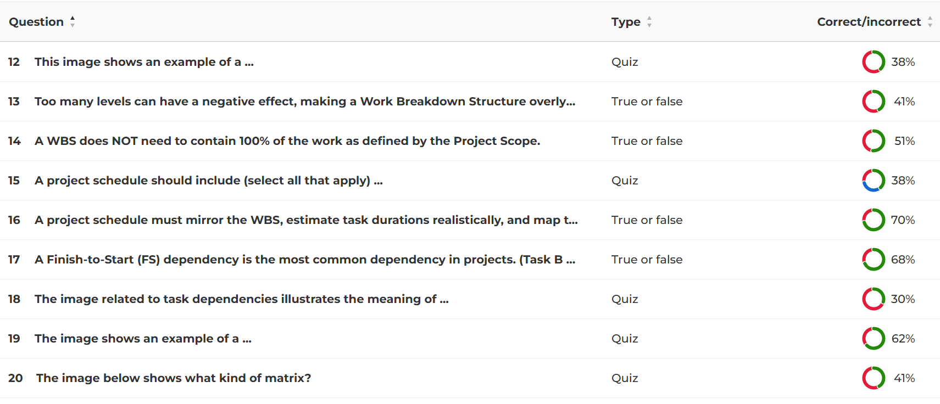Open question 12 'This image shows an example'
Screen dimensions: 940x404
tap(144, 62)
